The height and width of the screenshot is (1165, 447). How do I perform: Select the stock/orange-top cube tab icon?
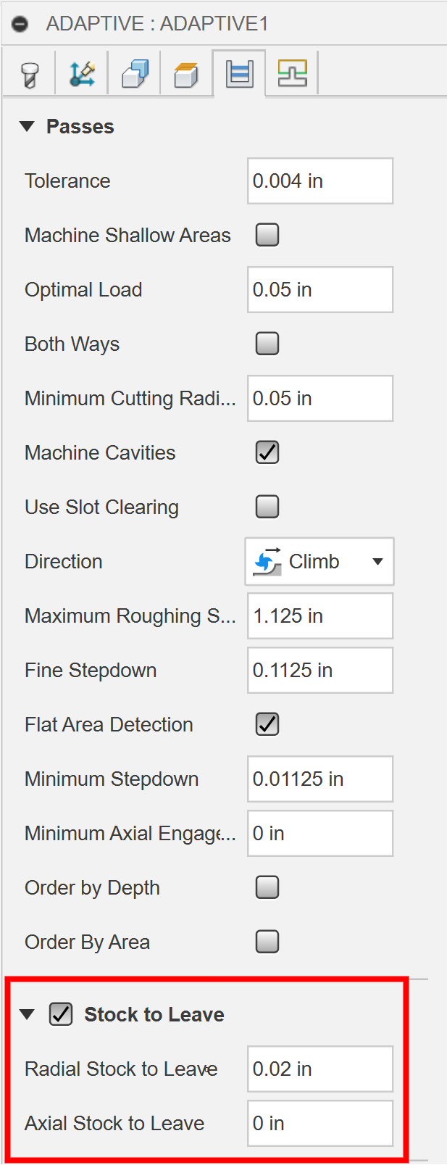[186, 74]
